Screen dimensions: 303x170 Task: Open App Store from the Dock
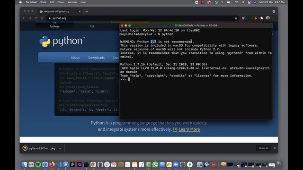pyautogui.click(x=65, y=164)
